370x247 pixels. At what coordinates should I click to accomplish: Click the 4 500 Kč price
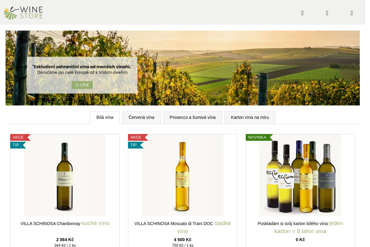[x=183, y=240]
